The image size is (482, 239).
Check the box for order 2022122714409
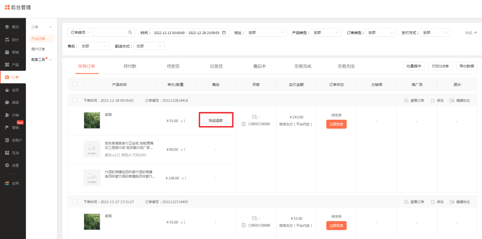click(75, 202)
